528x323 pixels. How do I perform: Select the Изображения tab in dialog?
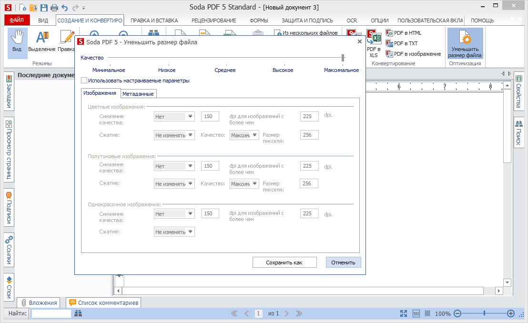(x=100, y=93)
